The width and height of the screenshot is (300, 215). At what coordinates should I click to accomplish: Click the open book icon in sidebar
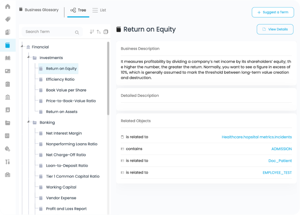(7, 58)
